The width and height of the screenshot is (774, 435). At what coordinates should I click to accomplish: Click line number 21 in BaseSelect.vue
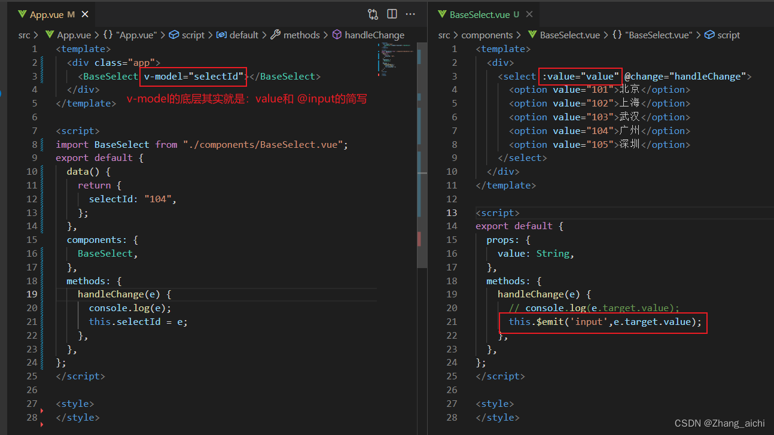click(451, 322)
